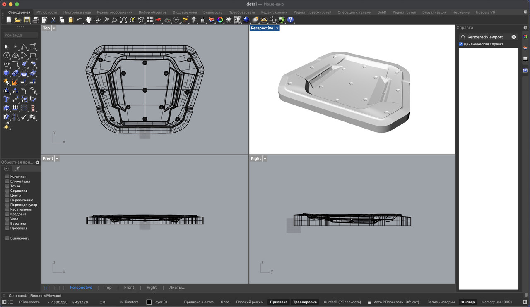Click the Cut scissors icon

(x=53, y=20)
